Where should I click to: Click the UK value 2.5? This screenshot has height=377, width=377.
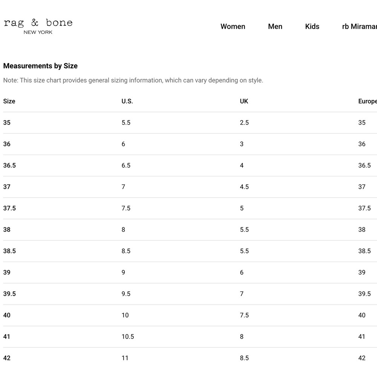tap(244, 123)
